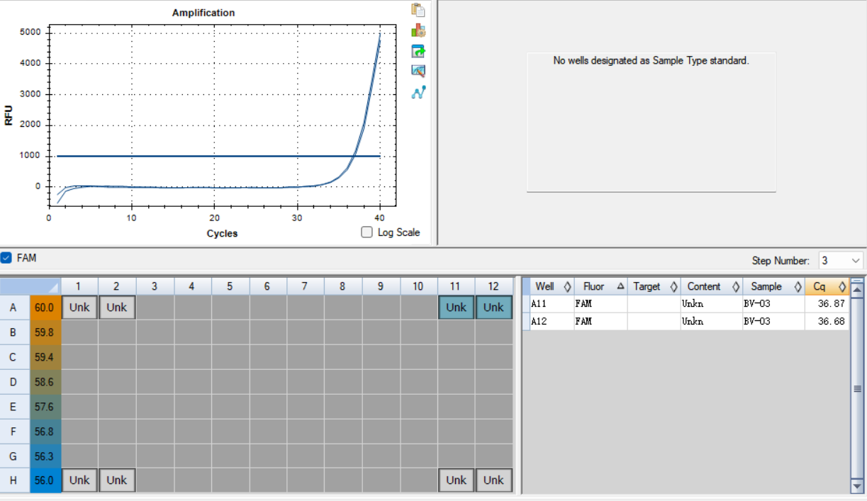Click the 58.6 temperature cell
The height and width of the screenshot is (501, 867).
45,381
